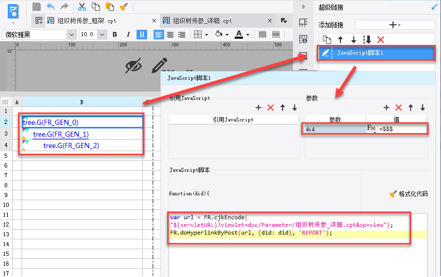
Task: Click the Save disk icon
Action: coord(37,7)
